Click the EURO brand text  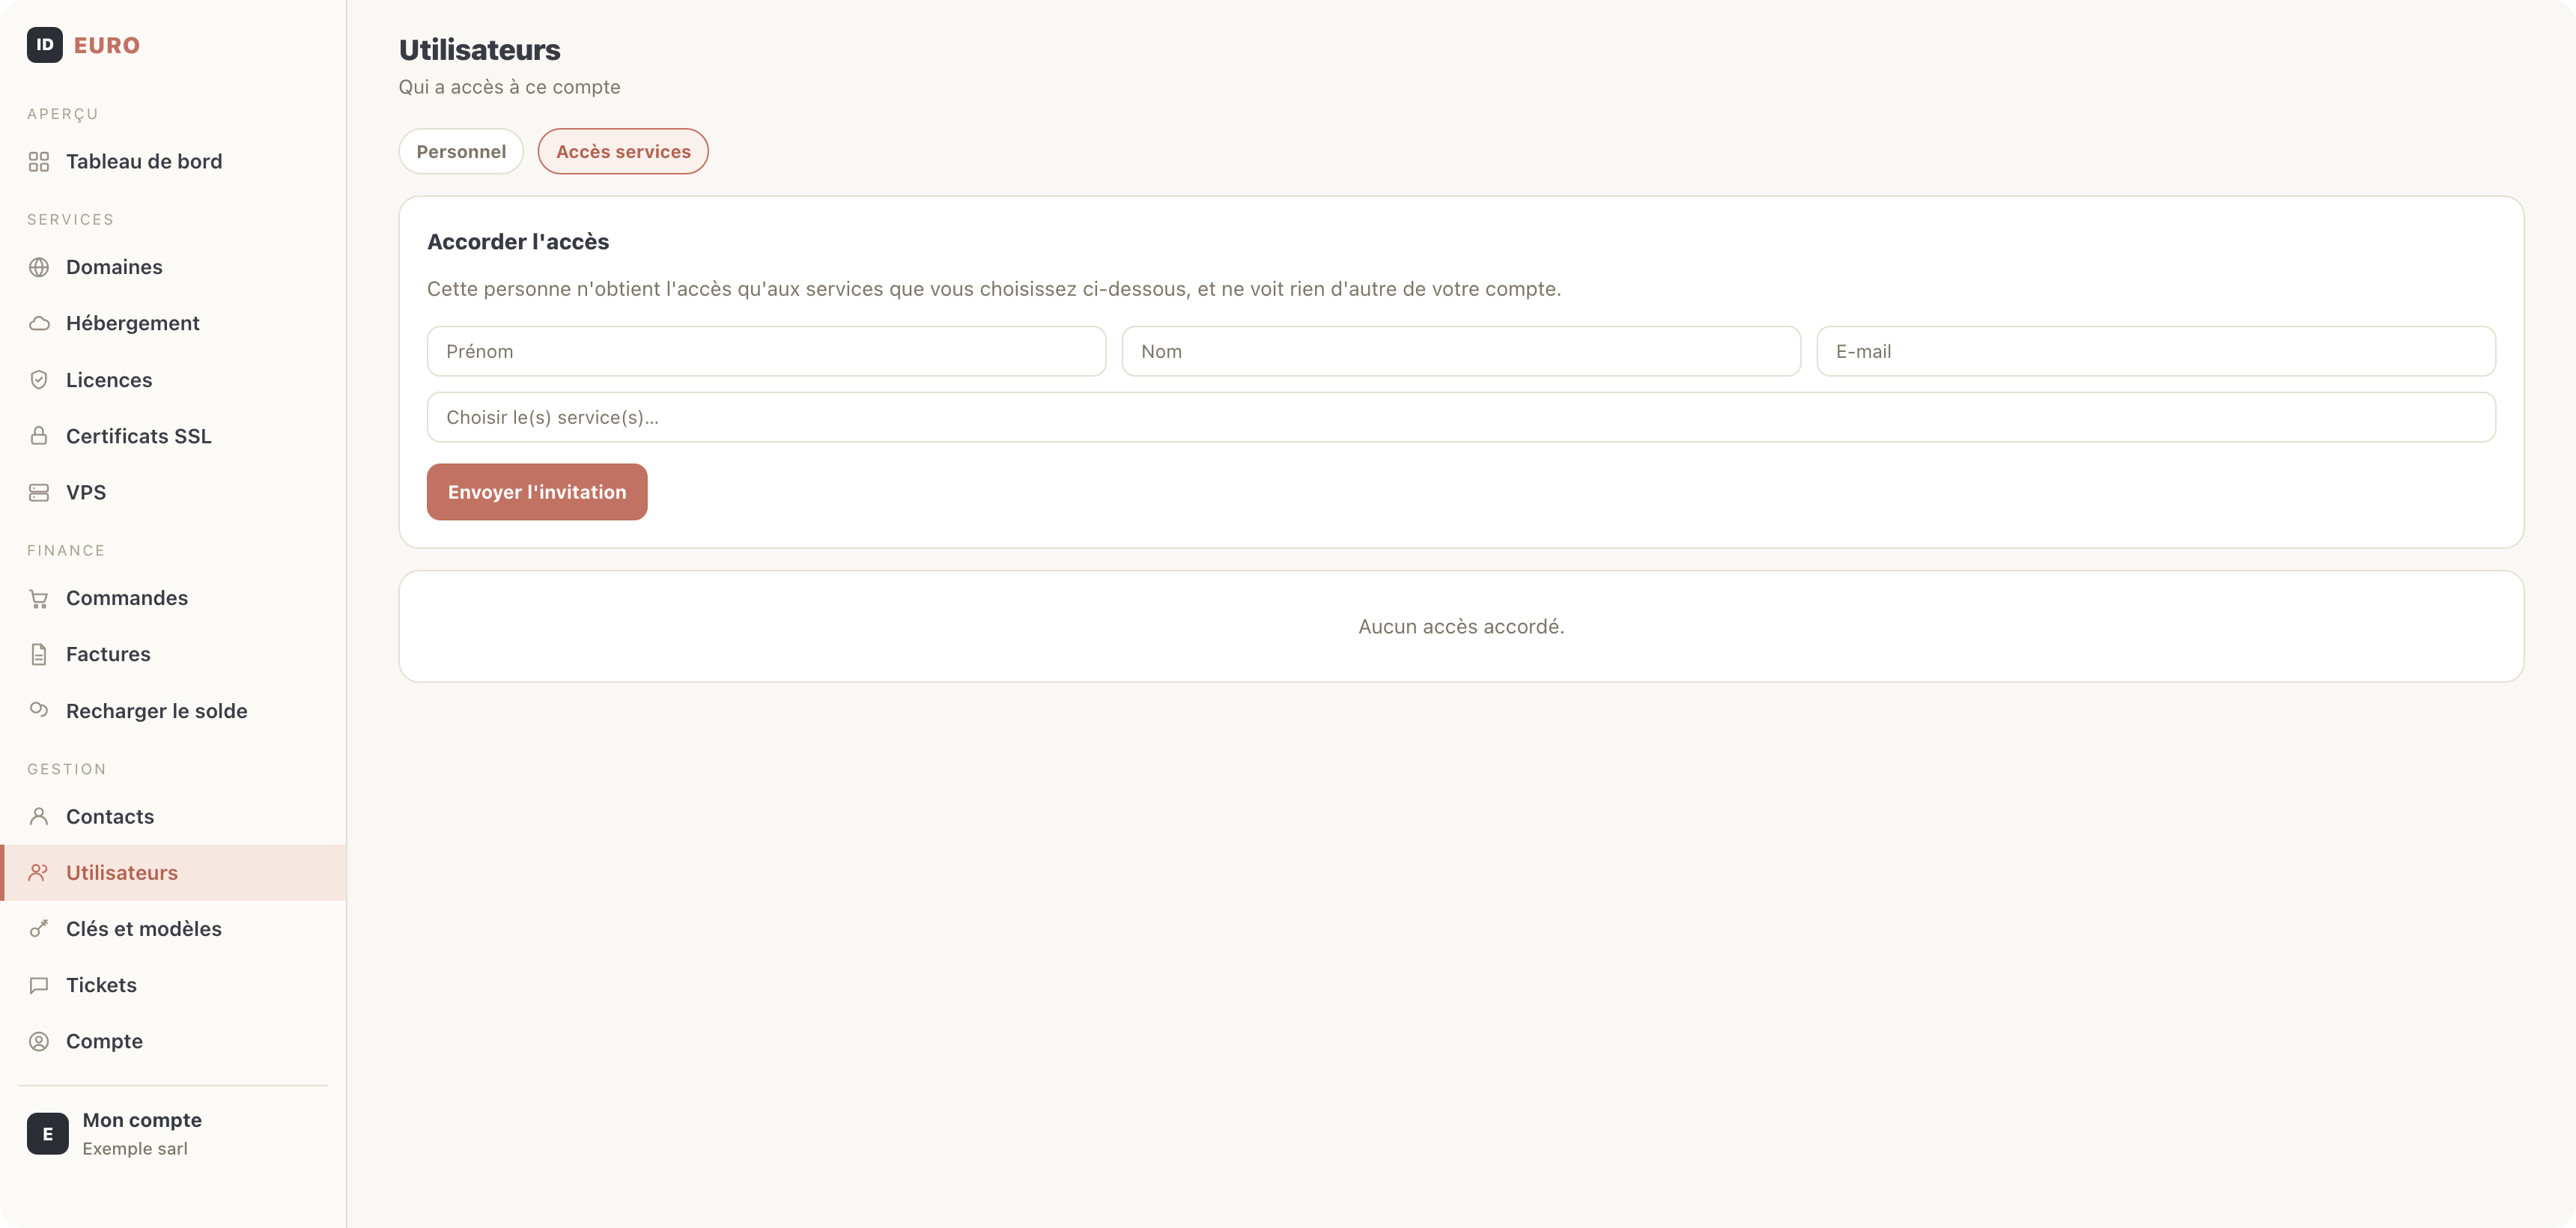107,45
